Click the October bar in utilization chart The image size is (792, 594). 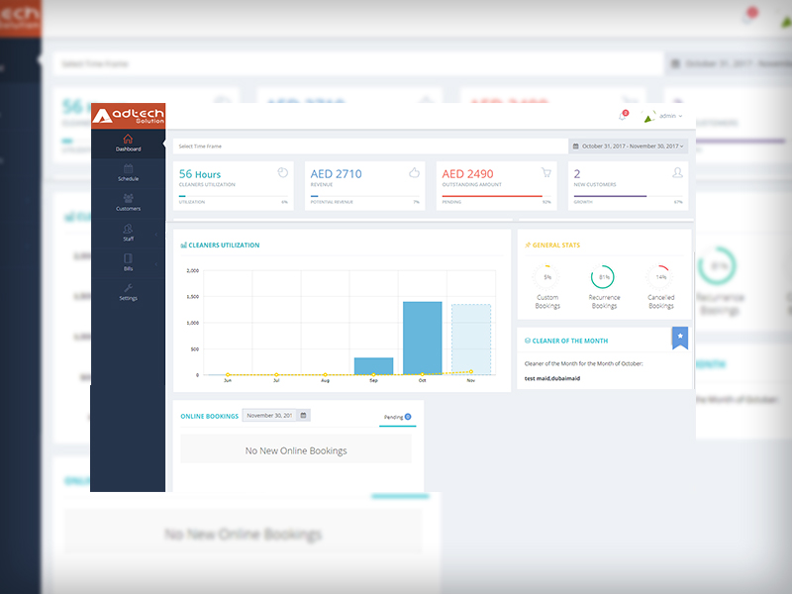tap(422, 339)
